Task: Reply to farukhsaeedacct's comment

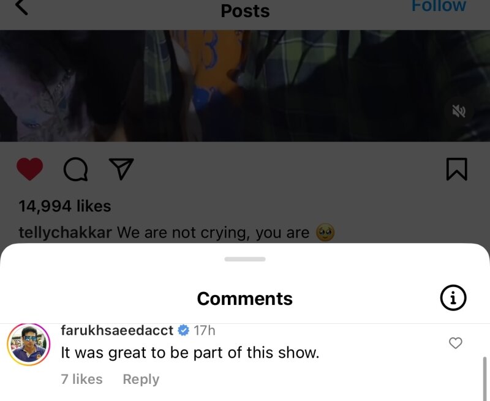Action: (x=141, y=379)
